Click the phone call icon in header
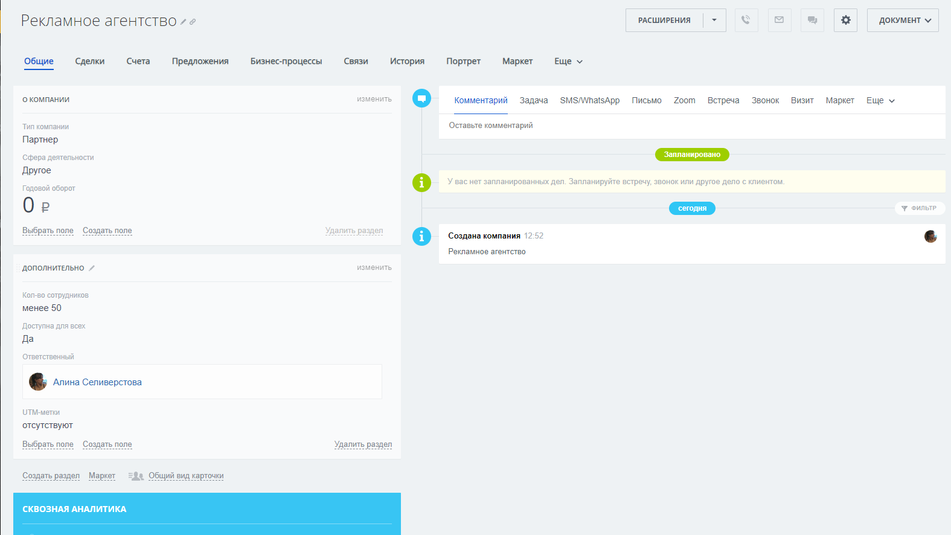Screen dimensions: 951x535 pyautogui.click(x=746, y=20)
